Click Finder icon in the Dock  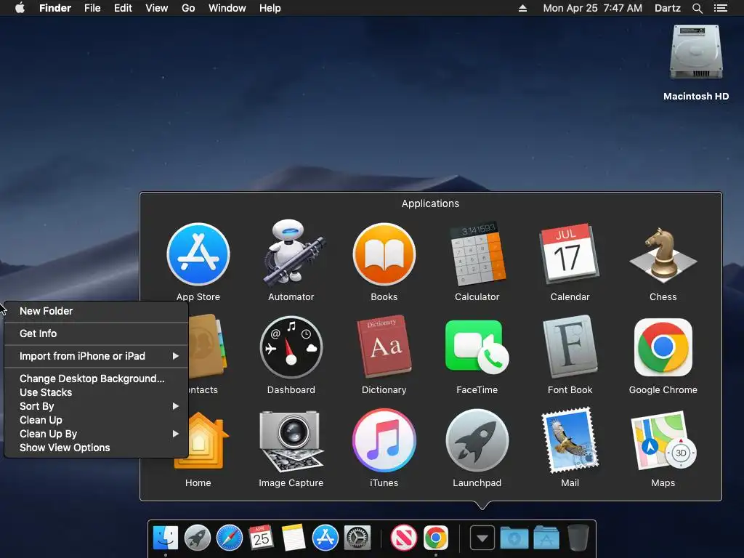tap(166, 538)
